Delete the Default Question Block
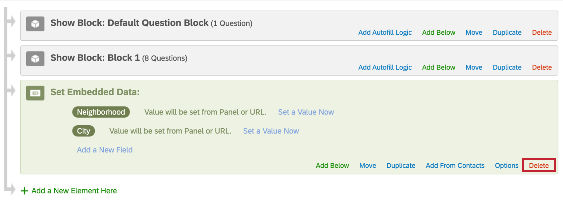The height and width of the screenshot is (201, 563). [x=542, y=32]
